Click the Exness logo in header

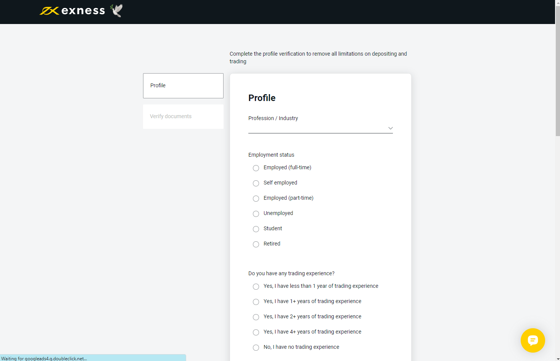tap(72, 11)
